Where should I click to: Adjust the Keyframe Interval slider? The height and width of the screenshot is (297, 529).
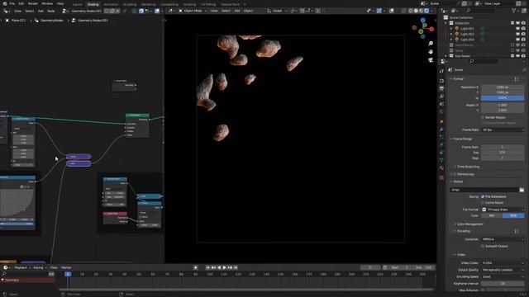(x=503, y=284)
